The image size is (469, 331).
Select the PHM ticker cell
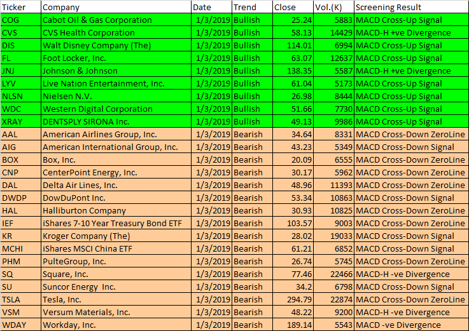[x=20, y=261]
